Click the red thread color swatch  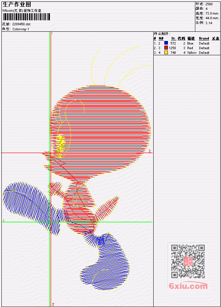[166, 47]
